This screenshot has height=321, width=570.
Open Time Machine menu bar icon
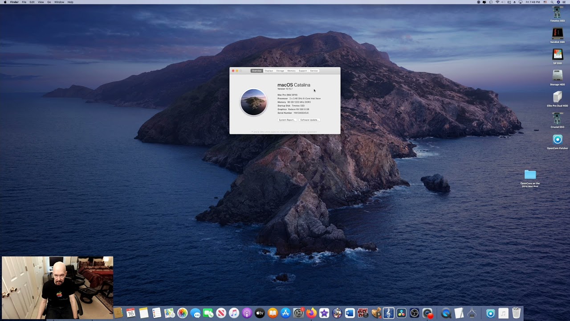coord(491,2)
